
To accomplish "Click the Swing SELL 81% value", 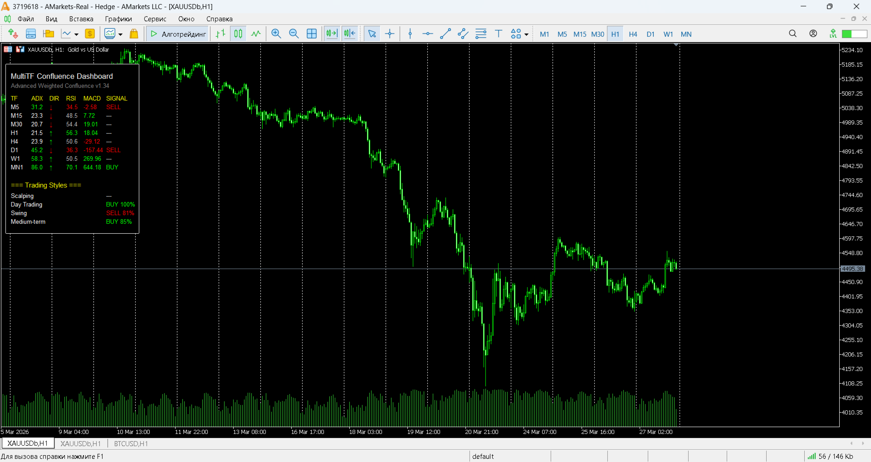I will pos(120,213).
